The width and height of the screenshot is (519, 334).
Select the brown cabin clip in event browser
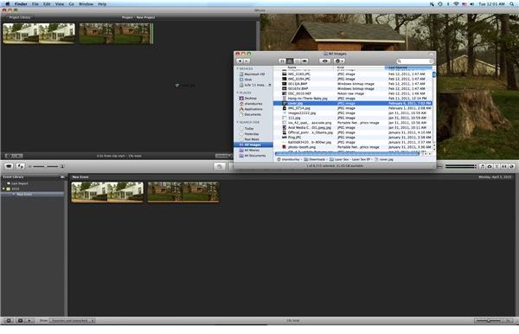[183, 192]
